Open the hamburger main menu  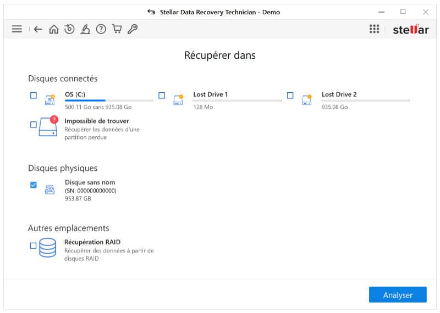tap(17, 29)
